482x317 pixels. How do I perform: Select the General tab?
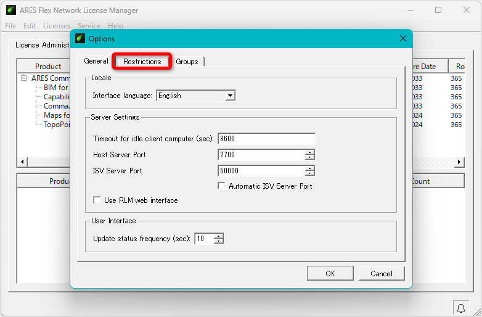pyautogui.click(x=96, y=61)
